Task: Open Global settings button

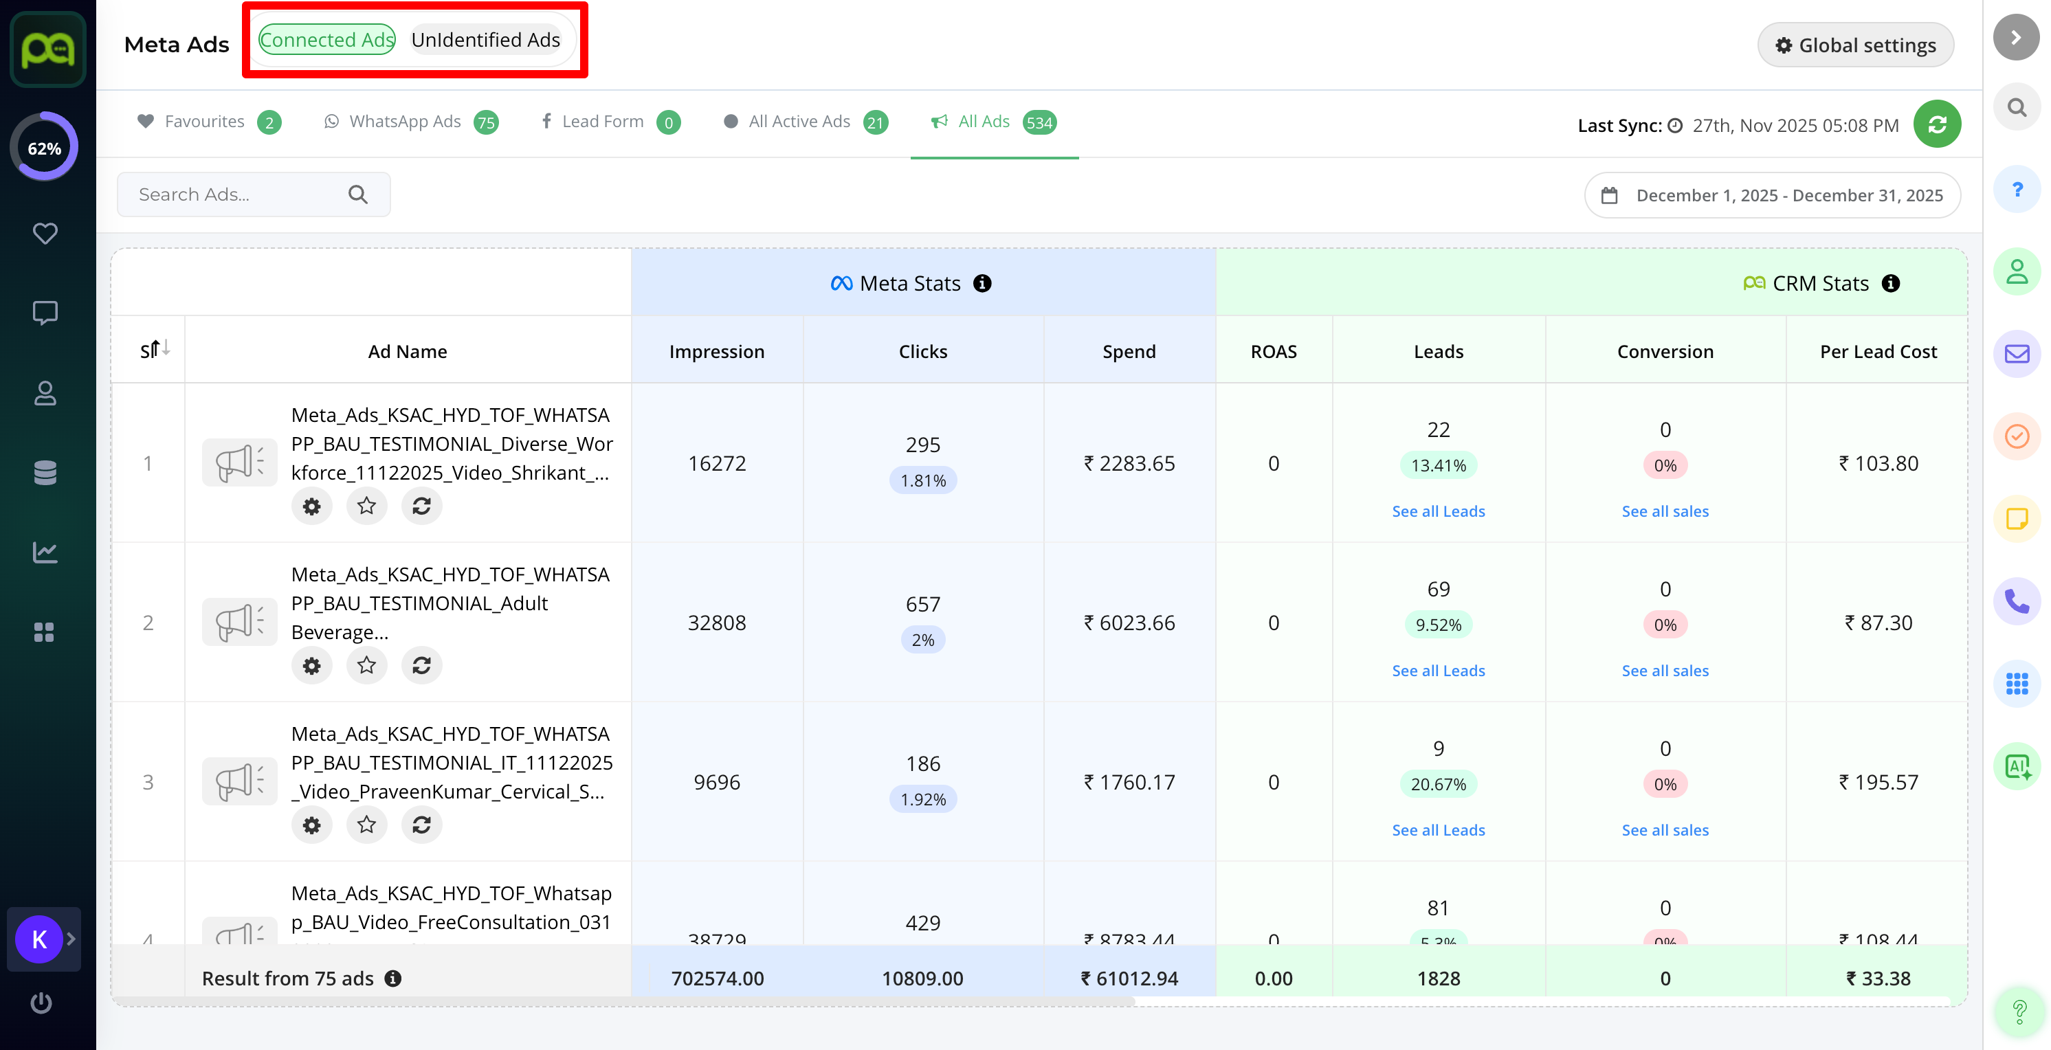Action: [1855, 45]
